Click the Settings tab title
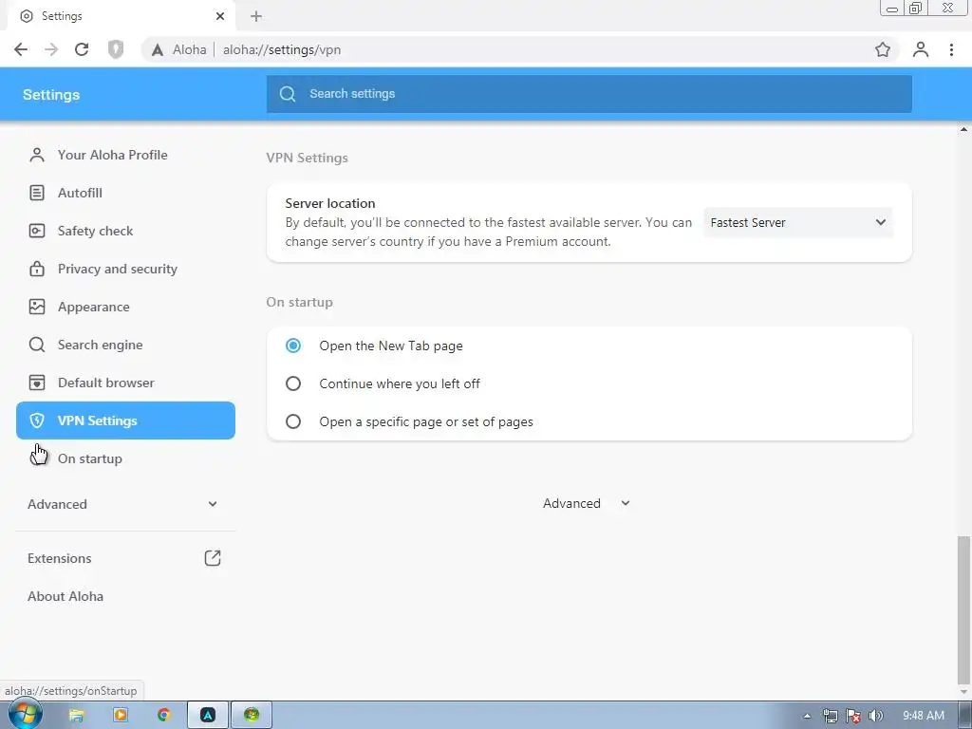The image size is (972, 729). [x=62, y=16]
